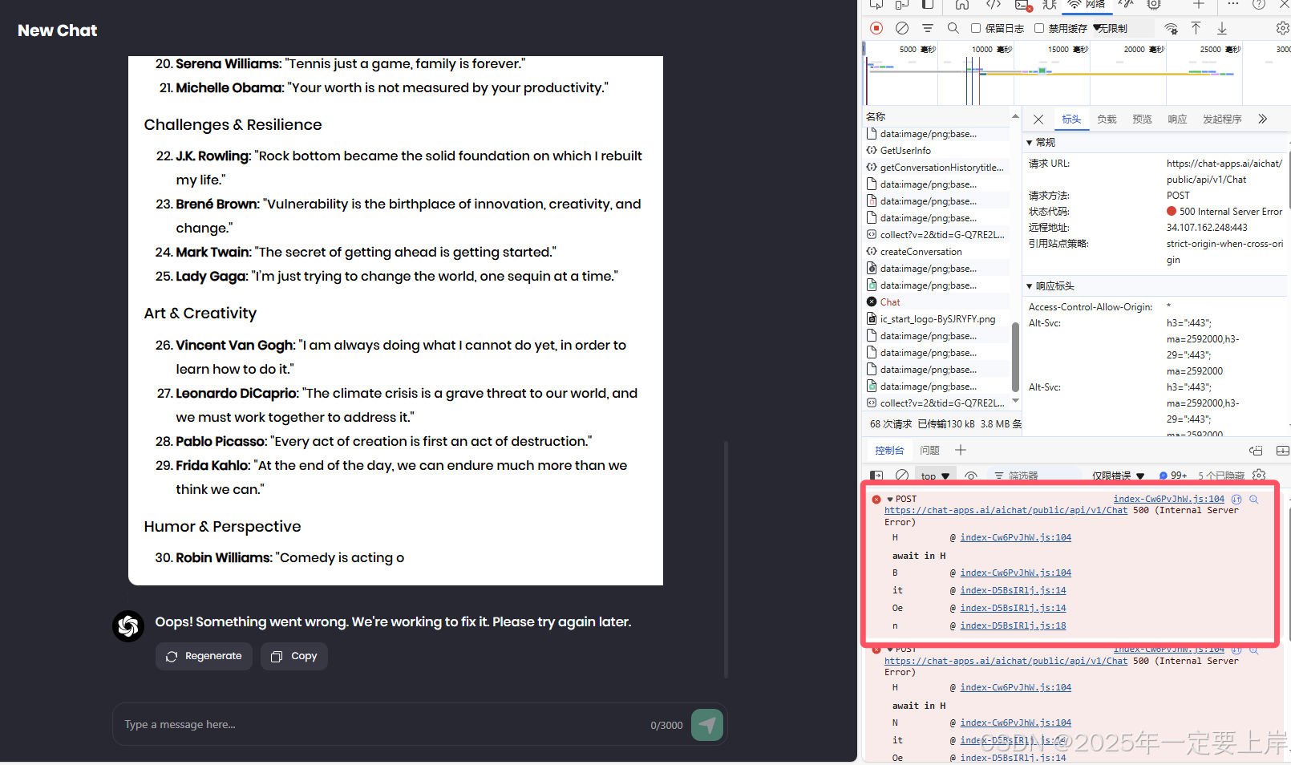
Task: Open network search via the magnifier icon
Action: point(953,28)
